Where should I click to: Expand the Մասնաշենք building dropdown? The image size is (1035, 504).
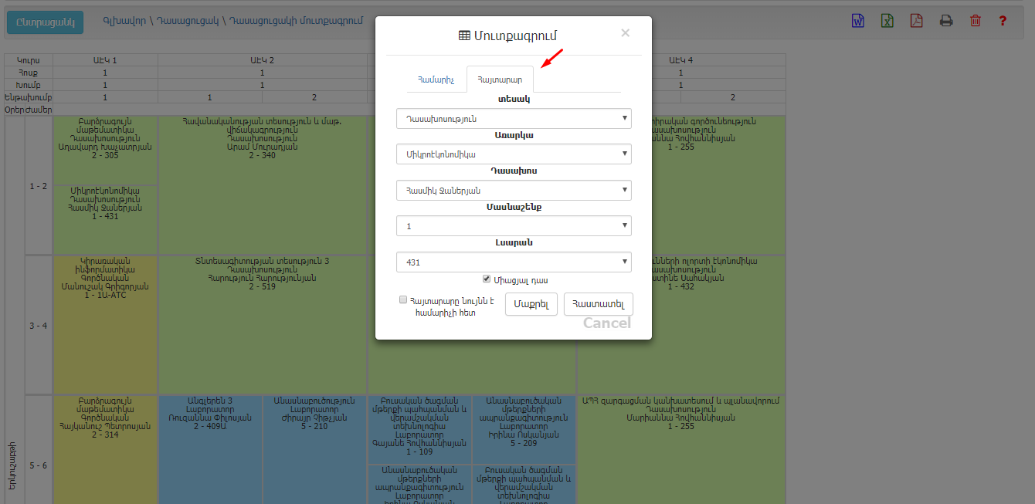pos(514,226)
